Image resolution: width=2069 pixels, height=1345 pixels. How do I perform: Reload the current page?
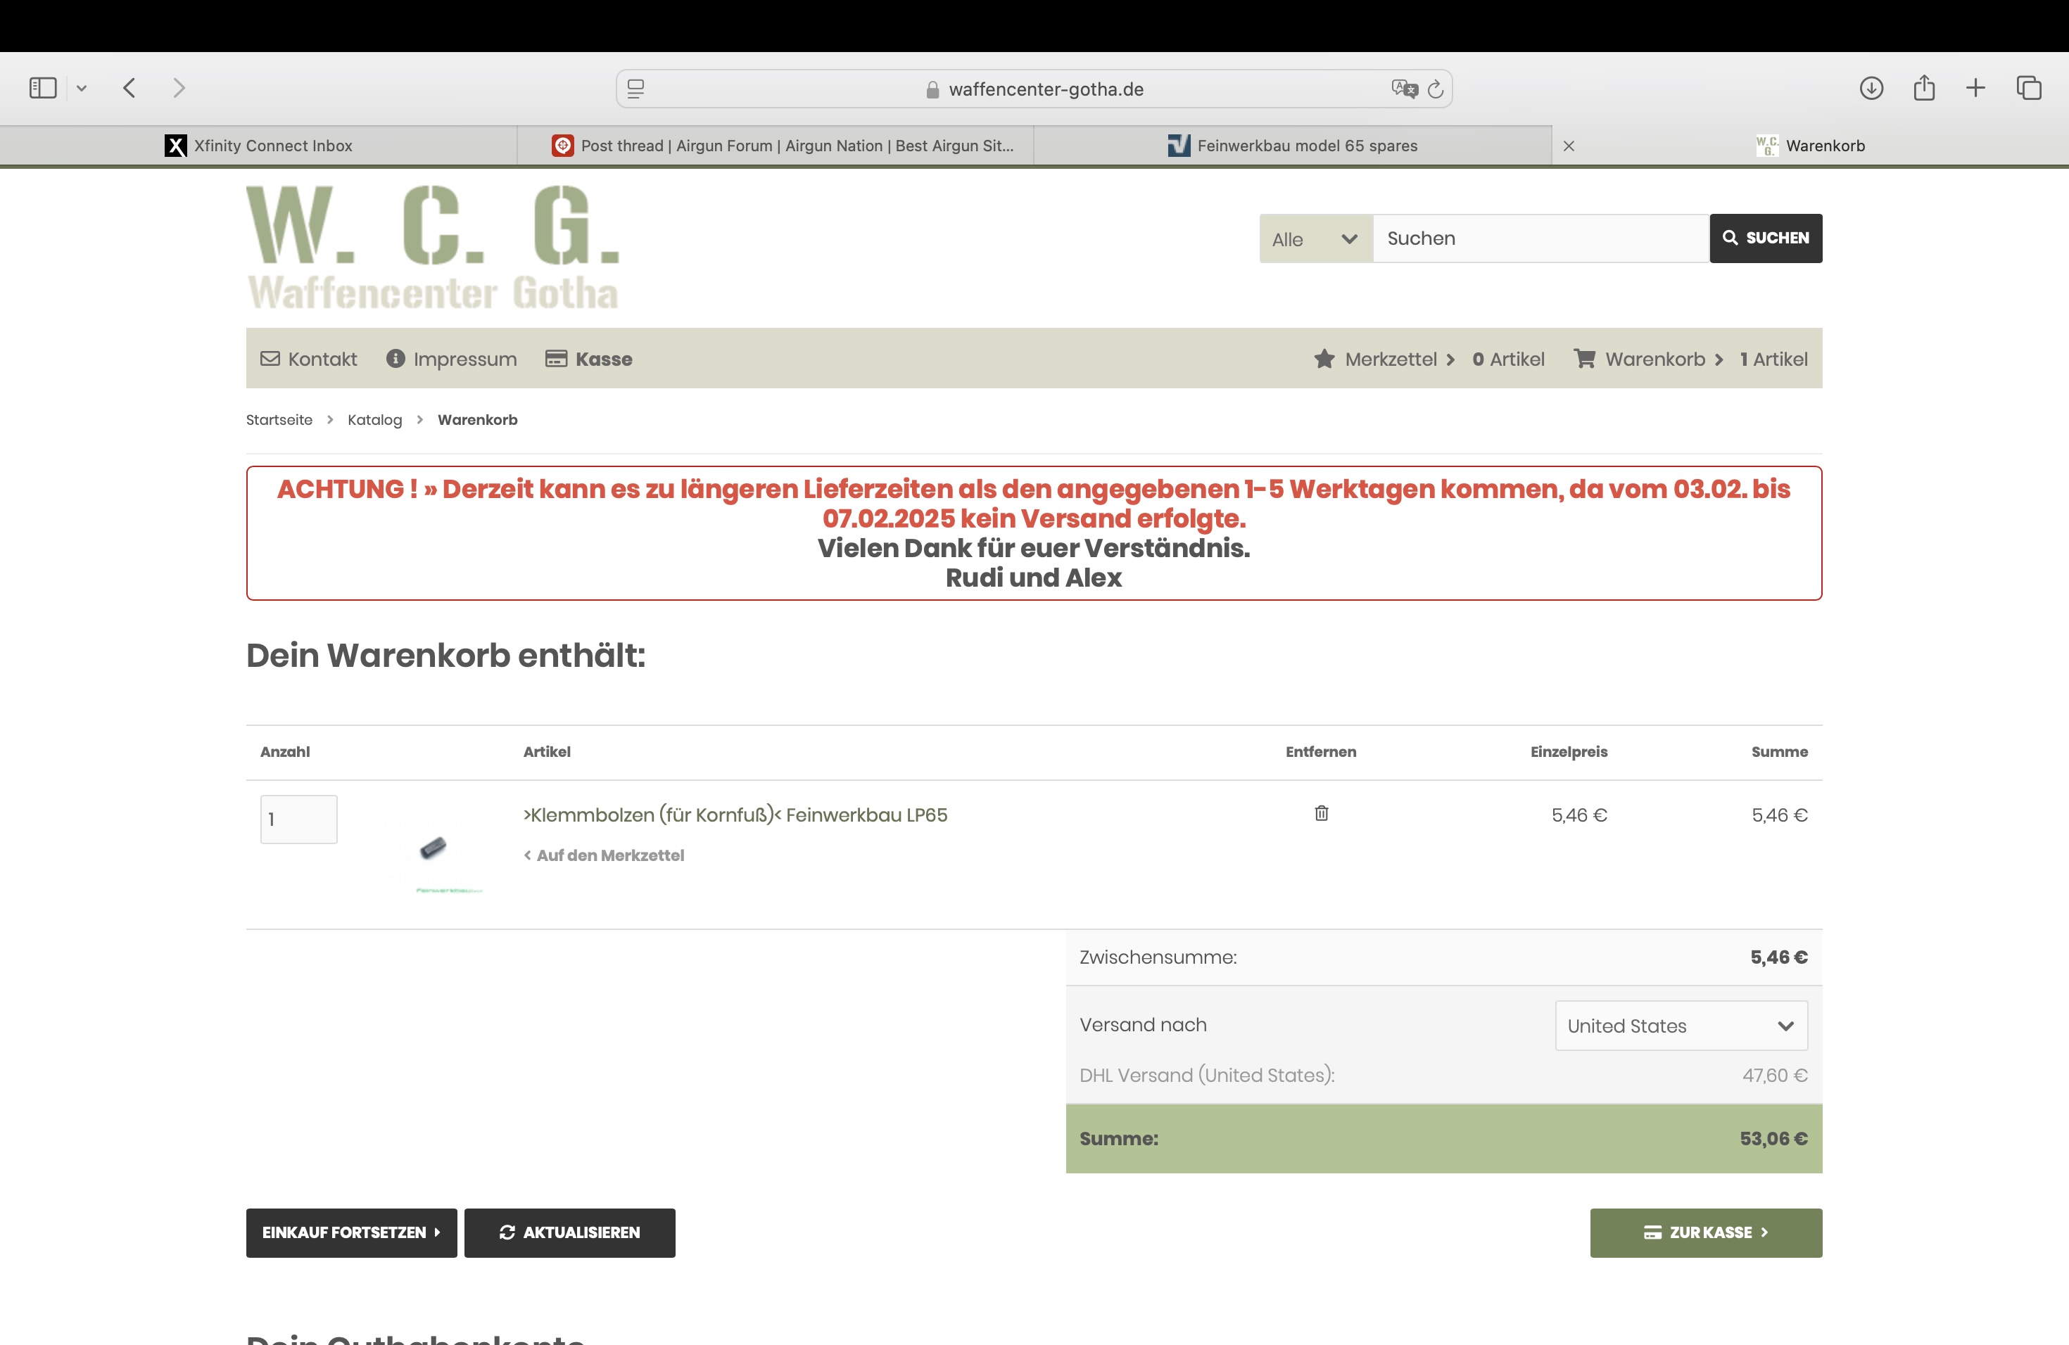click(1435, 89)
